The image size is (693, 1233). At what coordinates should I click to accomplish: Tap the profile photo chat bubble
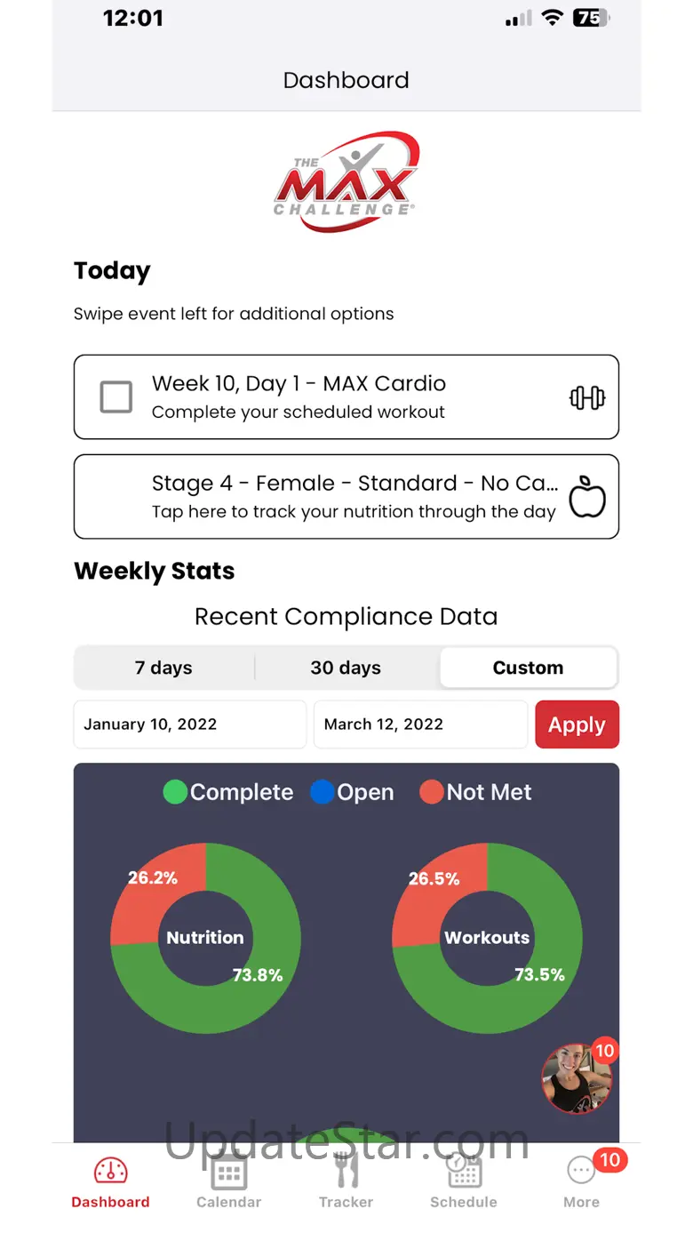(577, 1078)
